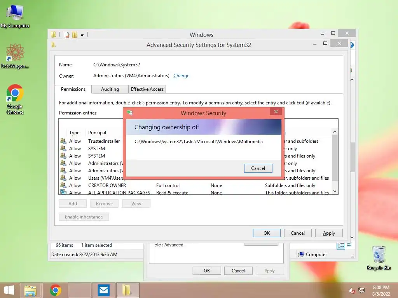
Task: Close the Windows Security dialog
Action: coord(276,111)
